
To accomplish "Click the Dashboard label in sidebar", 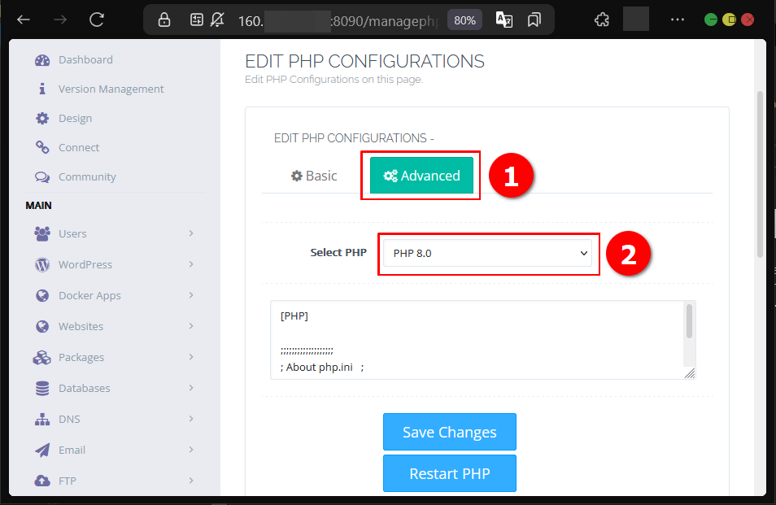I will pos(85,60).
